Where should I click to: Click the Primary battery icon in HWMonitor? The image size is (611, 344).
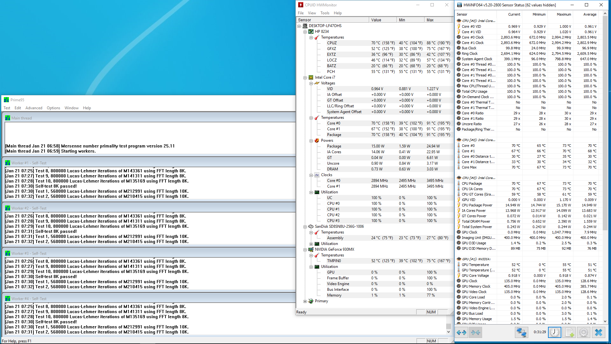click(x=311, y=301)
